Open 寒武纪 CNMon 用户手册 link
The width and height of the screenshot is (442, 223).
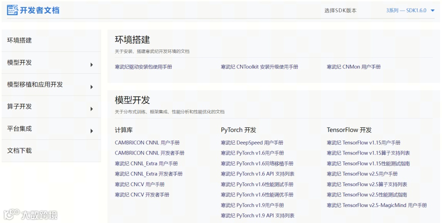coord(354,67)
